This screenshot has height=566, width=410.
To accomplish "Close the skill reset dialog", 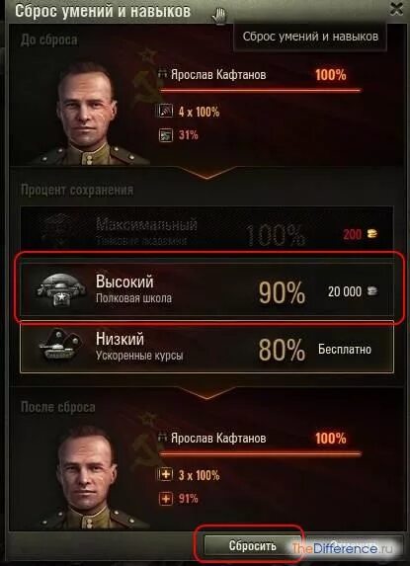I will pos(396,10).
